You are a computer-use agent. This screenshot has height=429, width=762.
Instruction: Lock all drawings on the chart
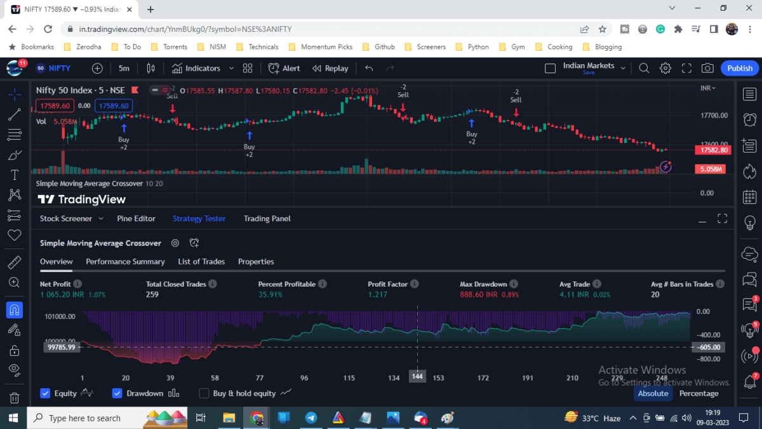point(14,350)
